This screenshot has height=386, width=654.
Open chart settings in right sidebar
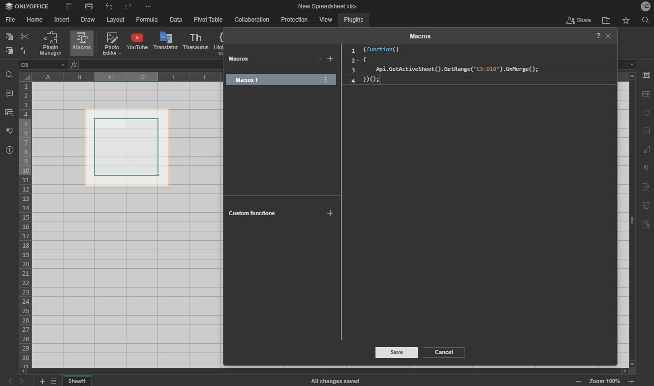646,150
